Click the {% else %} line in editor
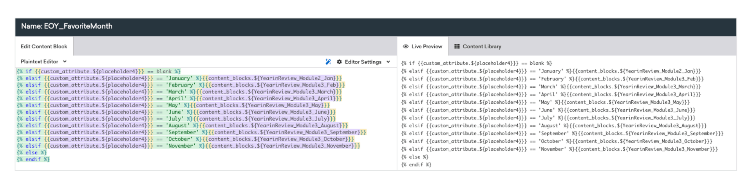752x188 pixels. 31,153
